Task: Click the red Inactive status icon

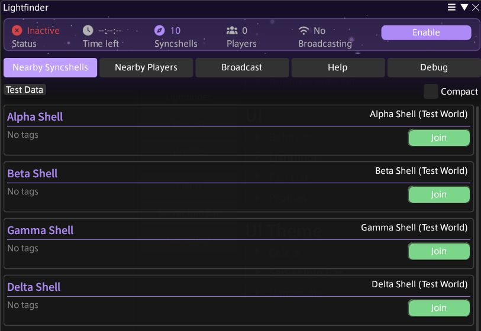Action: coord(17,31)
